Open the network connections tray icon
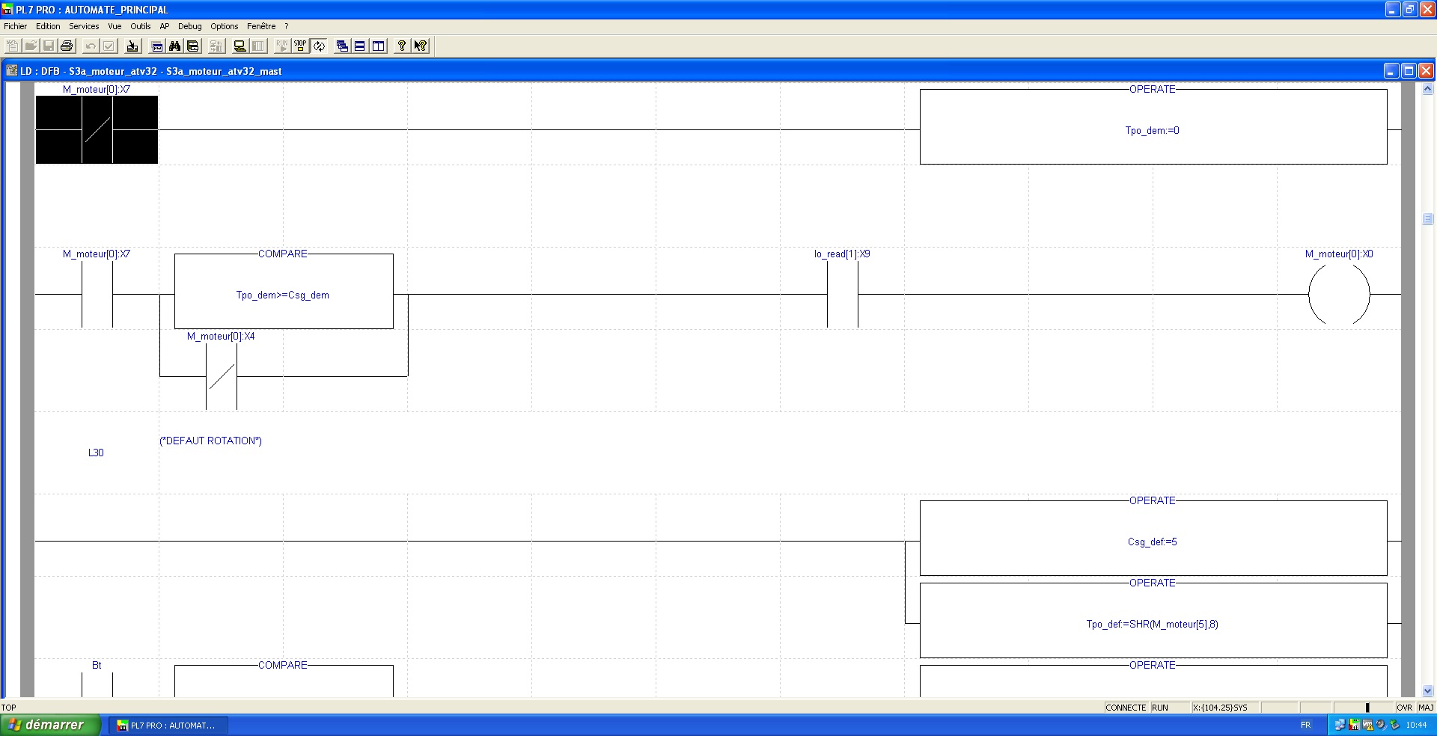The image size is (1437, 736). click(1340, 725)
